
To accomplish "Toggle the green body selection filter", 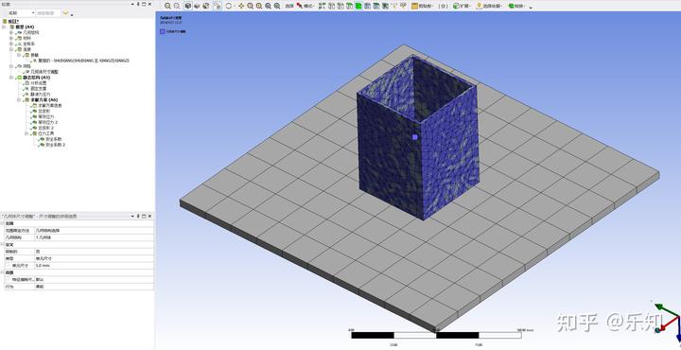I will (x=358, y=6).
